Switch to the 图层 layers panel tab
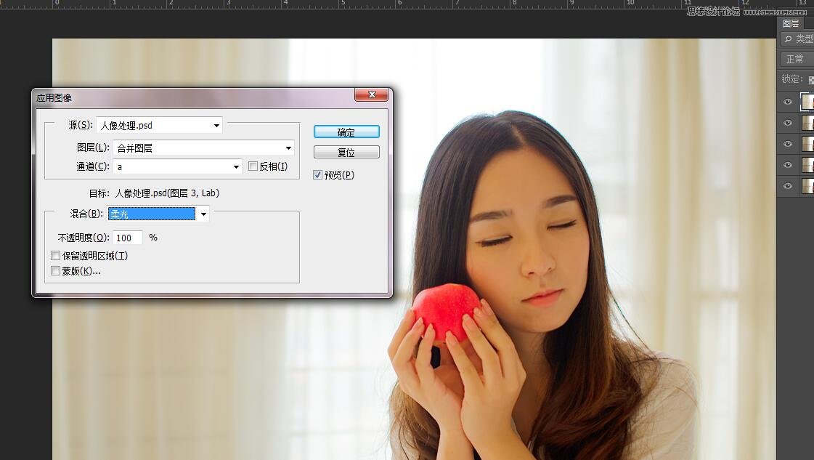Image resolution: width=814 pixels, height=460 pixels. pyautogui.click(x=791, y=23)
